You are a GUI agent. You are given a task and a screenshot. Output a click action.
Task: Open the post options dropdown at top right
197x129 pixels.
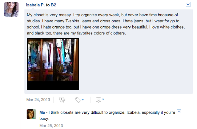click(x=188, y=4)
